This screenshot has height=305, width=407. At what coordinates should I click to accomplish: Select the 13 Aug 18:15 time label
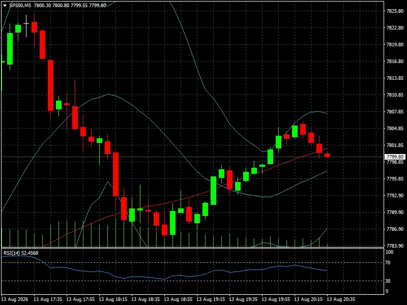113,299
